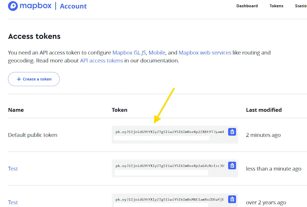Click the Default public token name
Screen dimensions: 307x207
(33, 135)
